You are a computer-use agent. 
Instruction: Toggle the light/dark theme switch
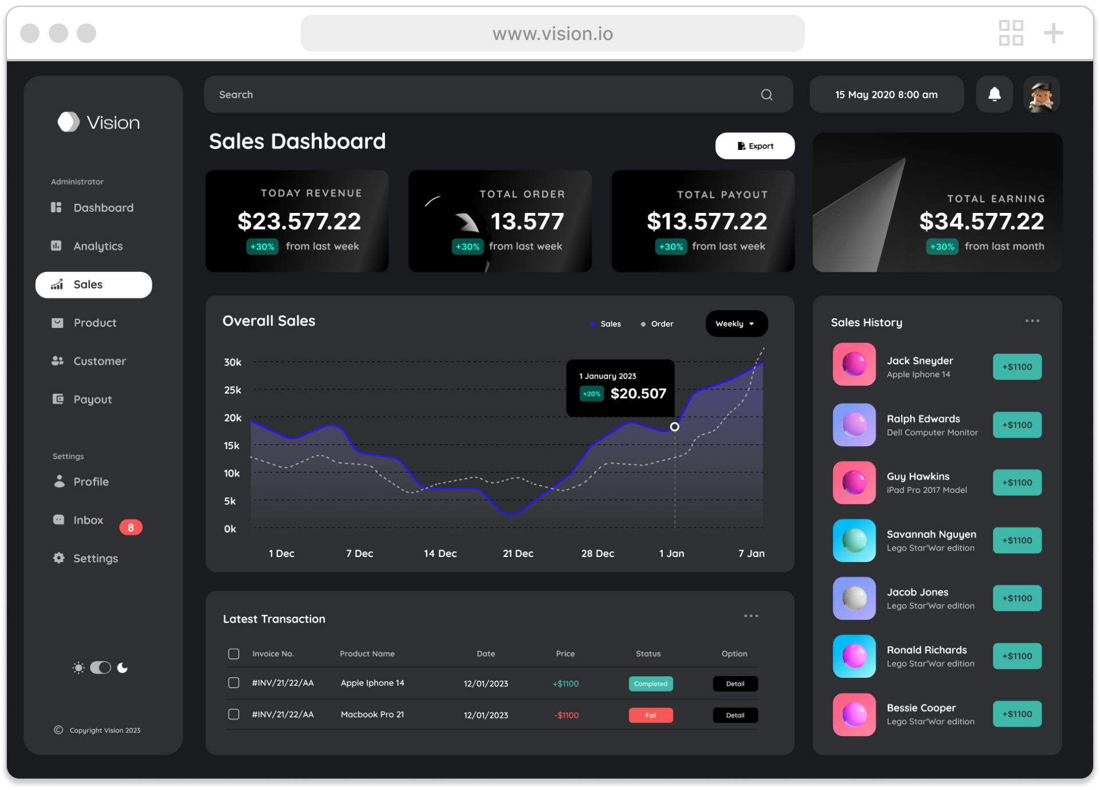click(101, 667)
